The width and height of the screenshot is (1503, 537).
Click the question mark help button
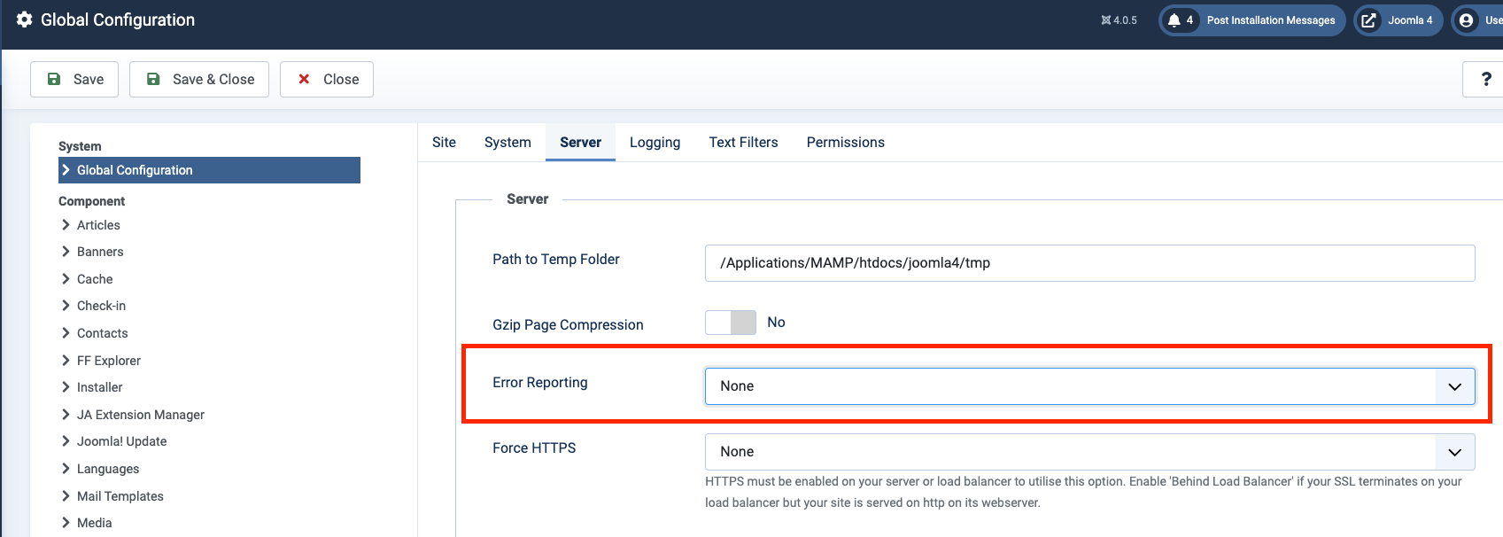pos(1485,80)
